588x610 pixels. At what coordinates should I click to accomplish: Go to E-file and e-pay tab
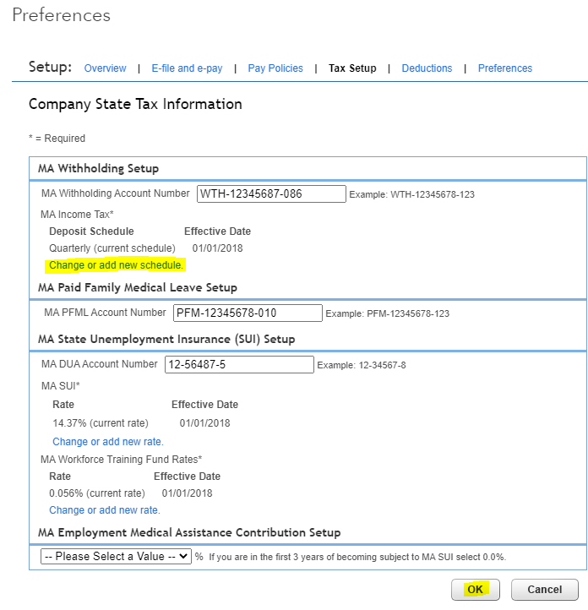pyautogui.click(x=187, y=68)
